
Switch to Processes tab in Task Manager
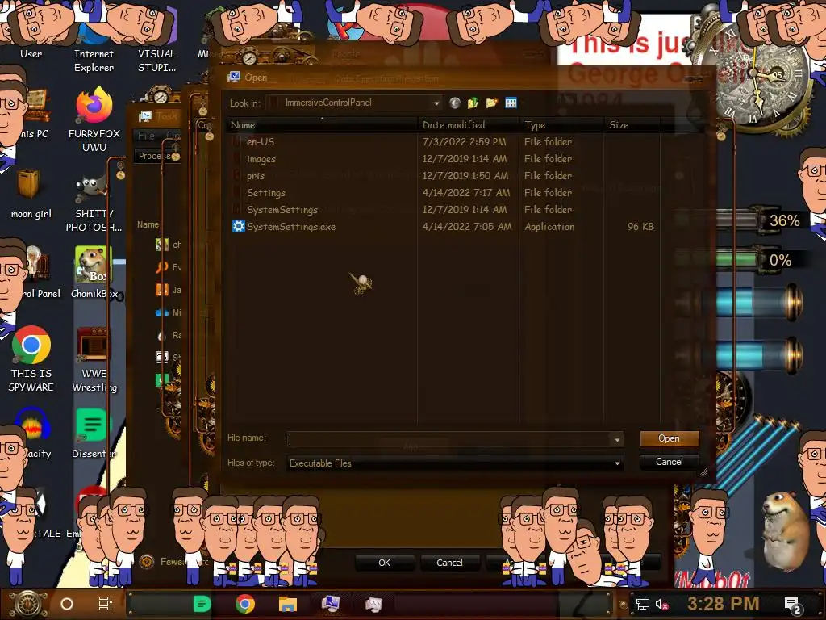pyautogui.click(x=156, y=156)
